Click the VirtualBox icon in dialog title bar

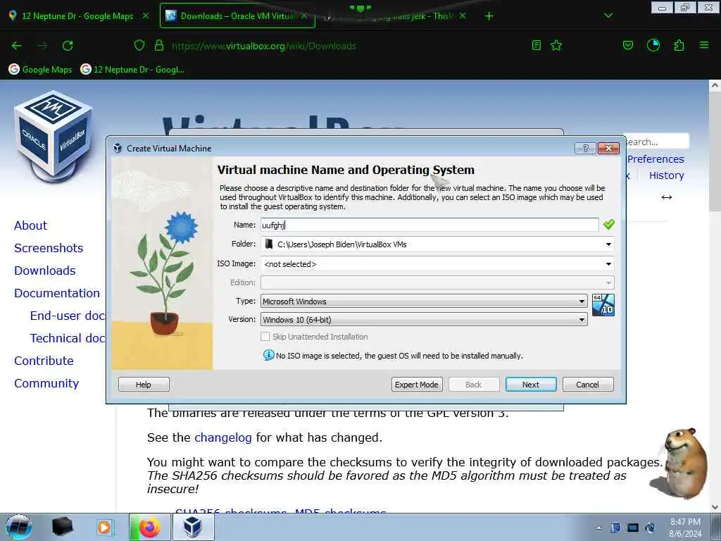pos(118,148)
